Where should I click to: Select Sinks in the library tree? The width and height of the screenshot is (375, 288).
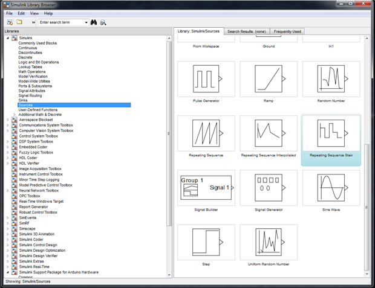click(x=24, y=100)
